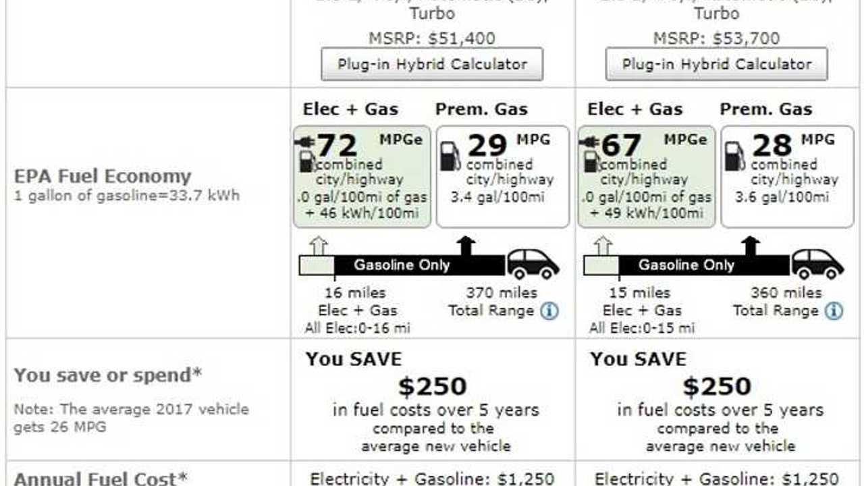Click the info icon beside 360 miles Total Range
Screen dimensions: 864x486
pyautogui.click(x=834, y=310)
